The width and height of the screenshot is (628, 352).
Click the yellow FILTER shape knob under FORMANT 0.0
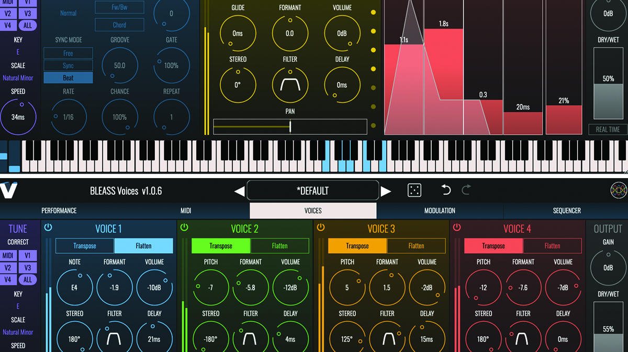coord(290,85)
